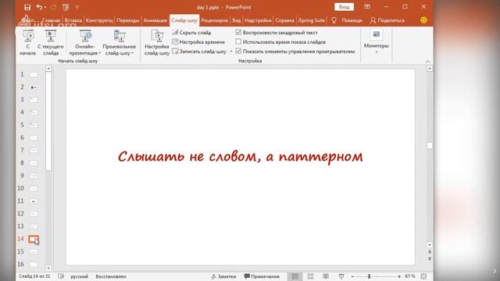Click русский language indicator
The image size is (500, 281).
(x=80, y=276)
